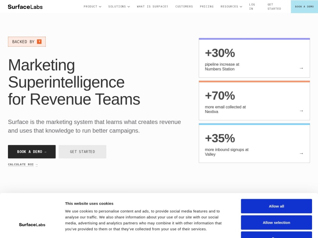Click the arrow on the +70% Nextiva card
The width and height of the screenshot is (318, 238).
point(301,111)
